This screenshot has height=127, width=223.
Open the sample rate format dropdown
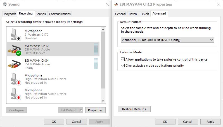[167, 40]
